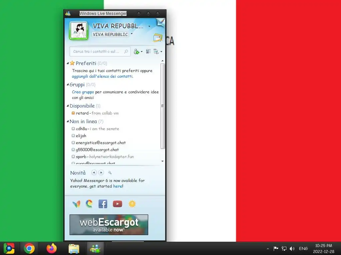Open File Explorer from the taskbar

[x=74, y=249]
